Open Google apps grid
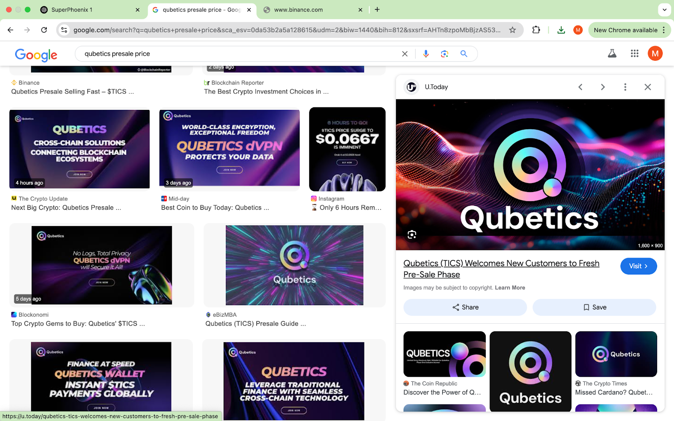Image resolution: width=674 pixels, height=421 pixels. pyautogui.click(x=634, y=53)
